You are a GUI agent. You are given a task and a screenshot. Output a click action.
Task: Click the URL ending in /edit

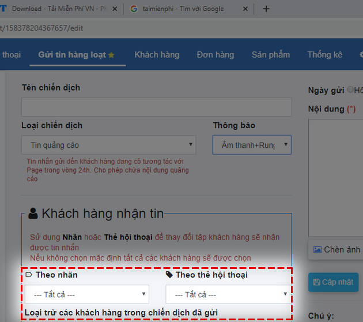pyautogui.click(x=41, y=28)
